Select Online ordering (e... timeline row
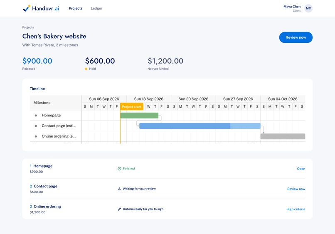This screenshot has width=335, height=234. [x=56, y=136]
